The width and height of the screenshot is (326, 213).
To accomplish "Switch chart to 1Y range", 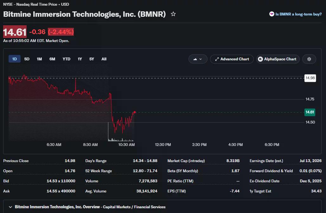I will tap(80, 59).
